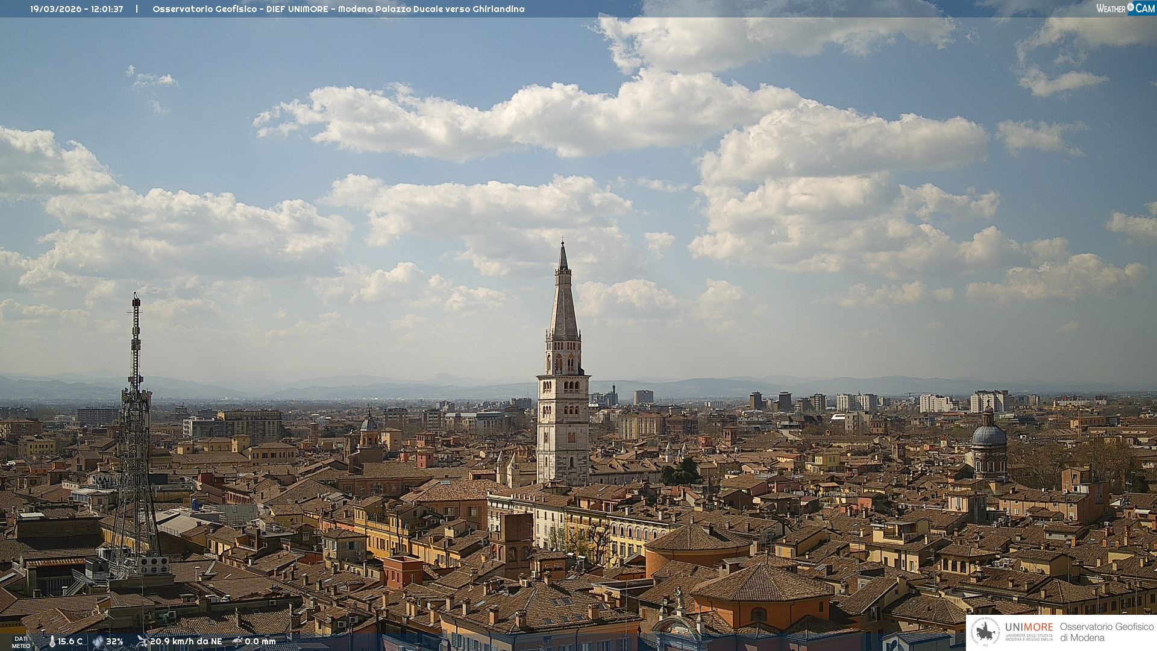1157x651 pixels.
Task: Click the wind anemometer icon
Action: click(x=142, y=641)
